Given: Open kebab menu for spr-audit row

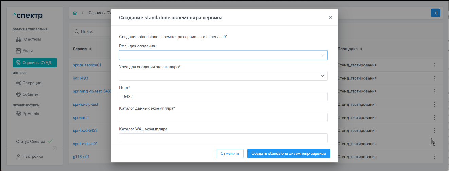Looking at the screenshot, I should [x=434, y=117].
